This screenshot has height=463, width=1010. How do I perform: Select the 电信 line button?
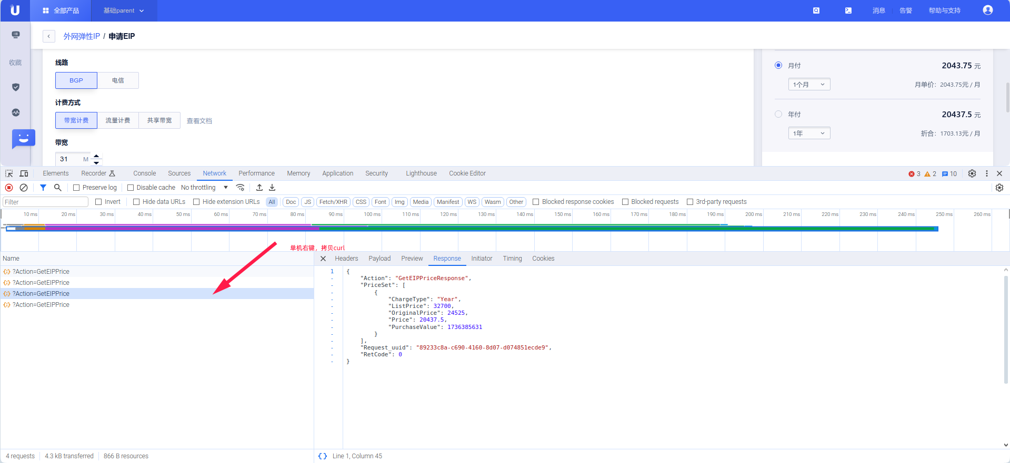pos(118,80)
